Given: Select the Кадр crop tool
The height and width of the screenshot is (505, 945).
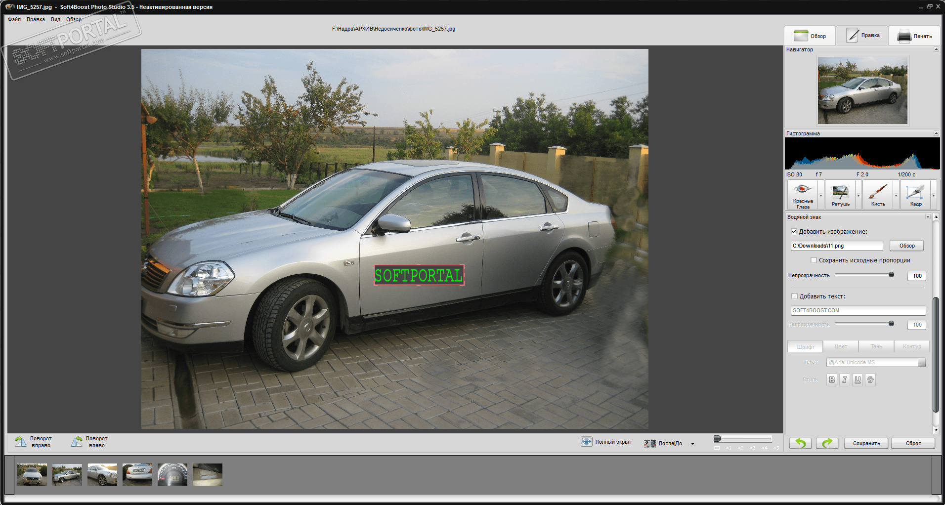Looking at the screenshot, I should [x=915, y=195].
